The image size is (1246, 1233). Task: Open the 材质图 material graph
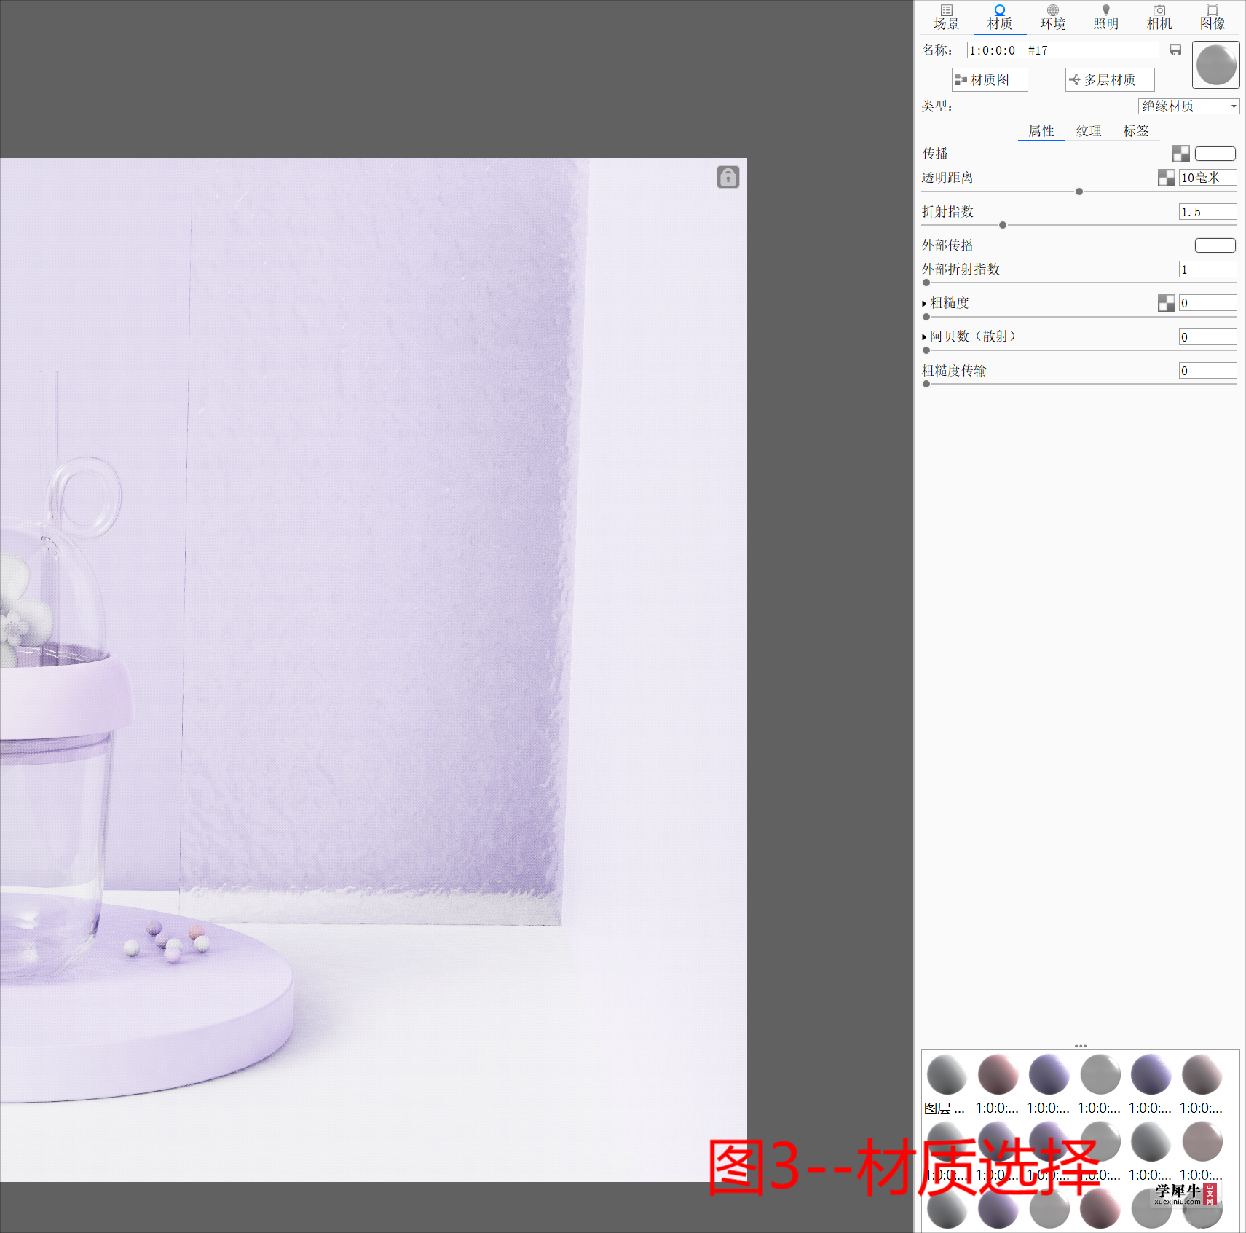[x=990, y=79]
